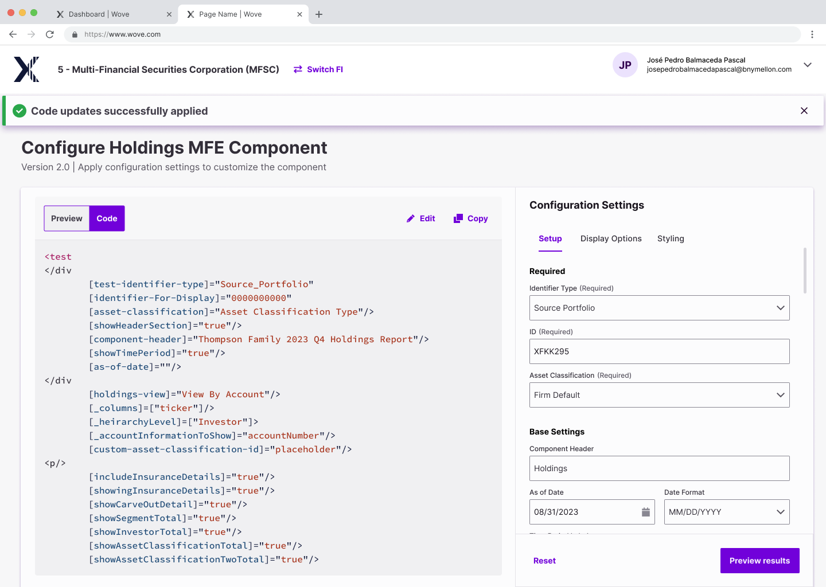Click the browser reload icon
The width and height of the screenshot is (826, 587).
click(50, 34)
